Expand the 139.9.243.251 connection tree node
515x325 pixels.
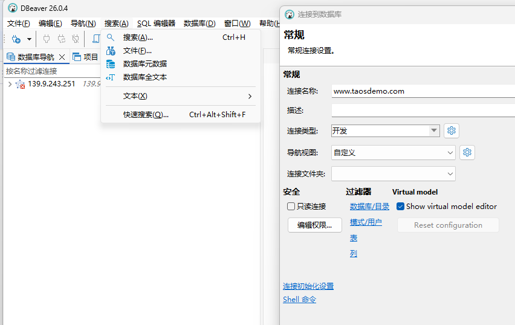pos(10,84)
